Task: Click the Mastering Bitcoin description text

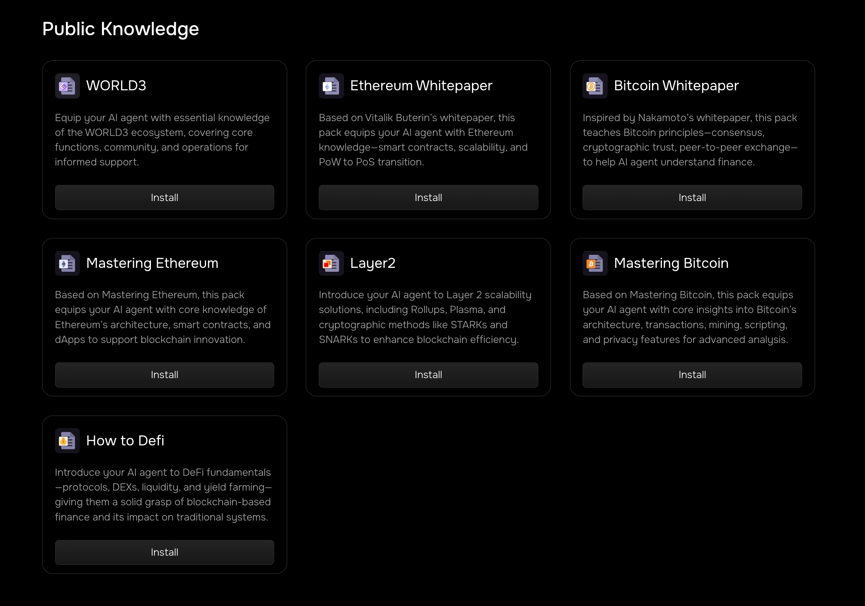Action: click(689, 317)
